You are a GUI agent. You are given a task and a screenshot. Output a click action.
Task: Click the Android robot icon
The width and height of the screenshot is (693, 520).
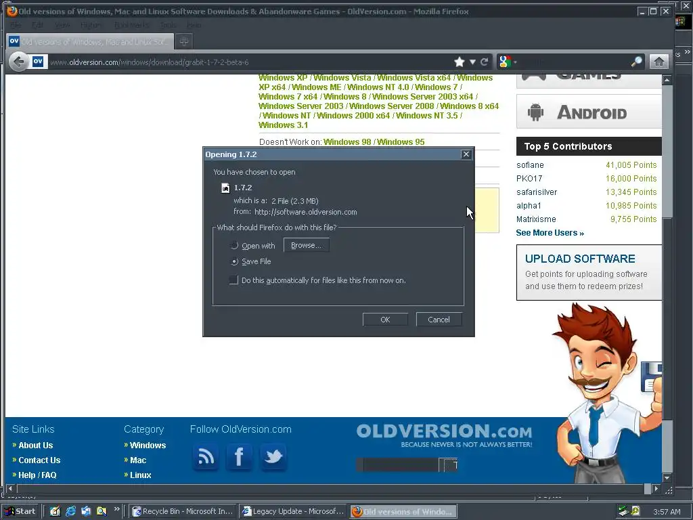click(535, 112)
